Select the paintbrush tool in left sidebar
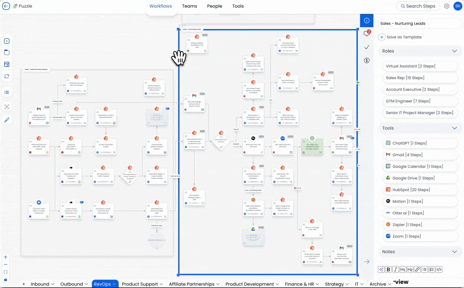This screenshot has height=288, width=464. click(7, 120)
